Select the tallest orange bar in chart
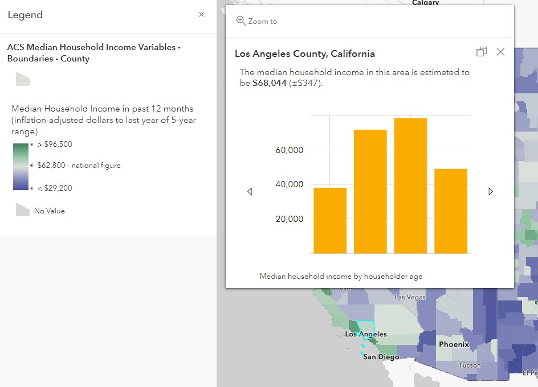Viewport: 538px width, 387px height. click(410, 186)
